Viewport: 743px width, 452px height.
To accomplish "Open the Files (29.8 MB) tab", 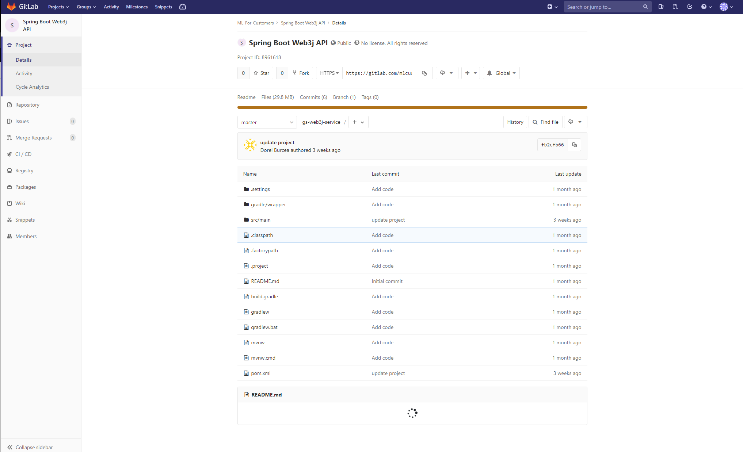I will (x=278, y=97).
